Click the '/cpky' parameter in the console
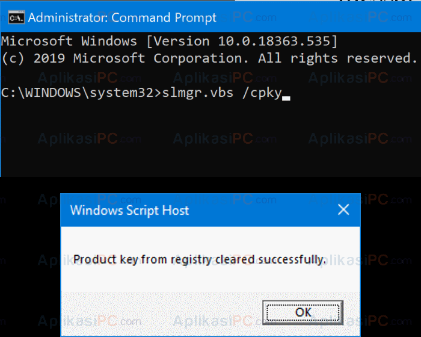The image size is (421, 337). click(262, 93)
